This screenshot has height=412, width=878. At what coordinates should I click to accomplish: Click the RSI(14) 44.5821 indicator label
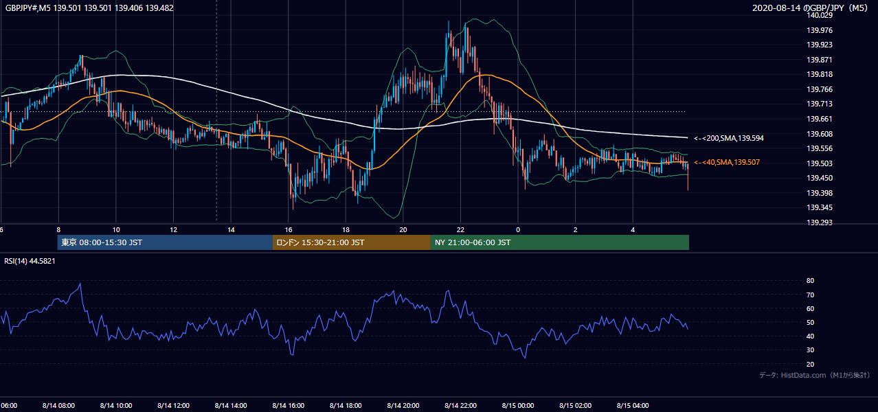coord(30,261)
